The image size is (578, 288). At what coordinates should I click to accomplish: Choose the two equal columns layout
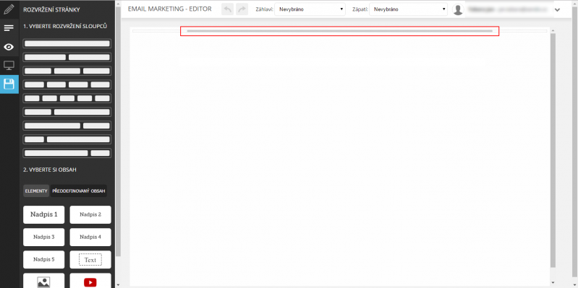coord(67,57)
